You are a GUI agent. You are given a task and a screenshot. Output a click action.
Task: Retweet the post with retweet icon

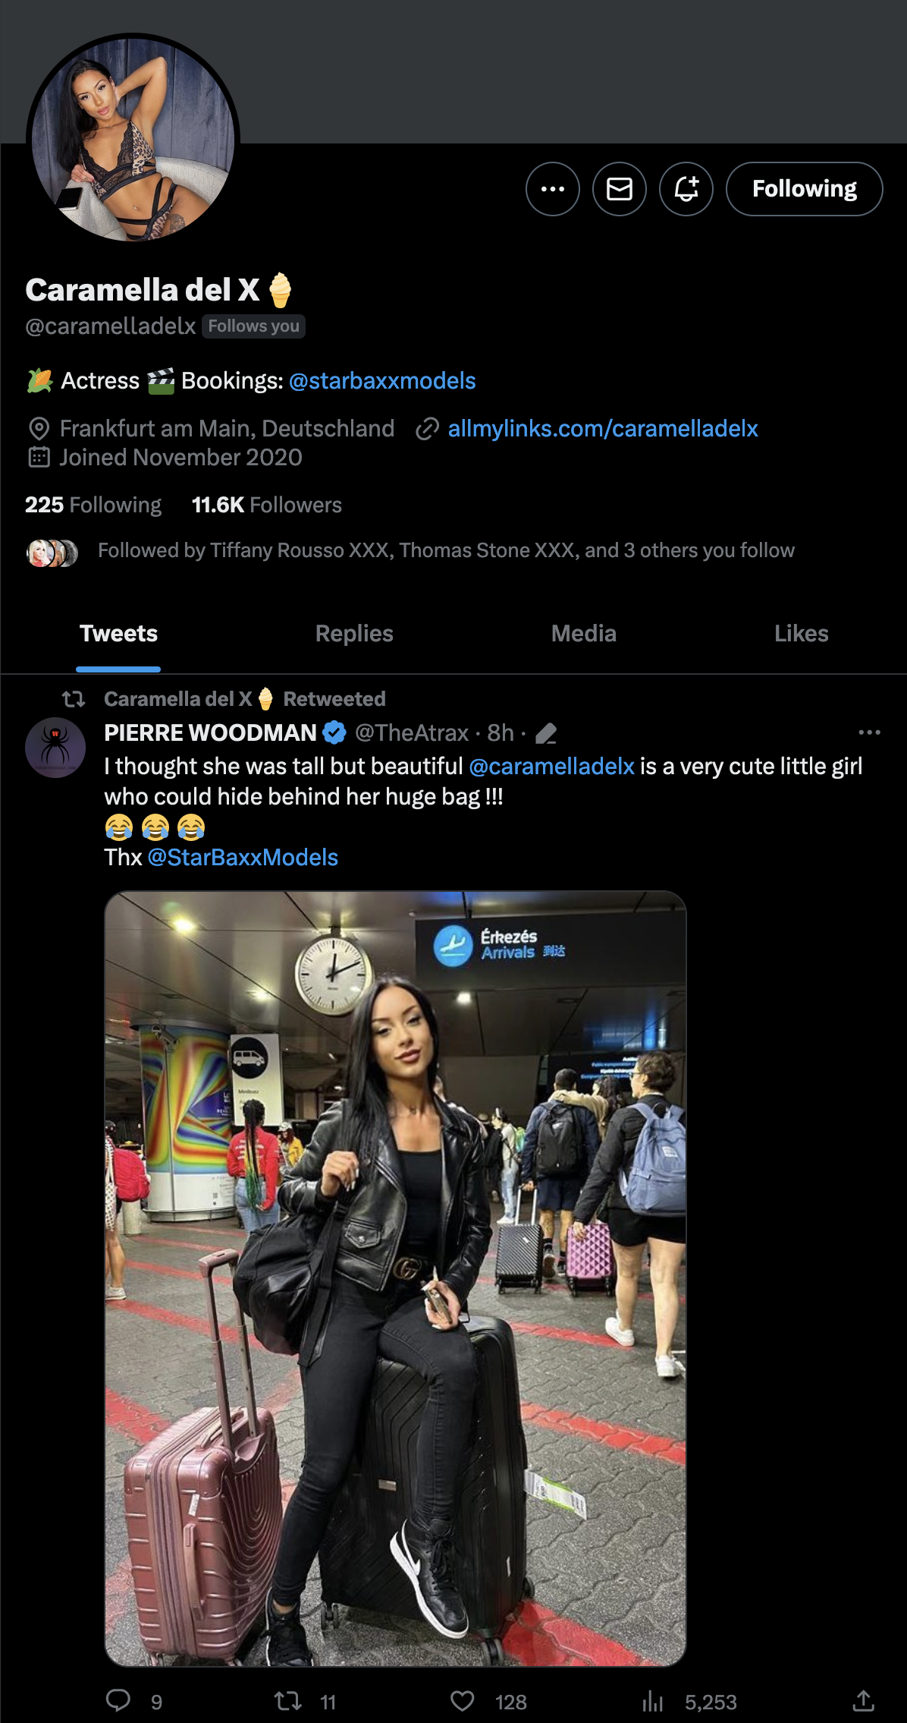pyautogui.click(x=288, y=1701)
